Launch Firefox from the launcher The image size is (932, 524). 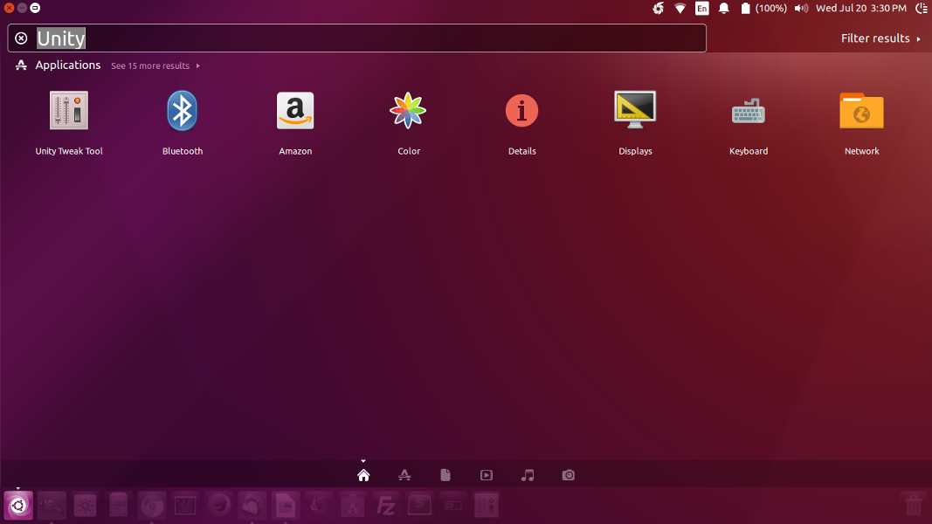[x=218, y=506]
